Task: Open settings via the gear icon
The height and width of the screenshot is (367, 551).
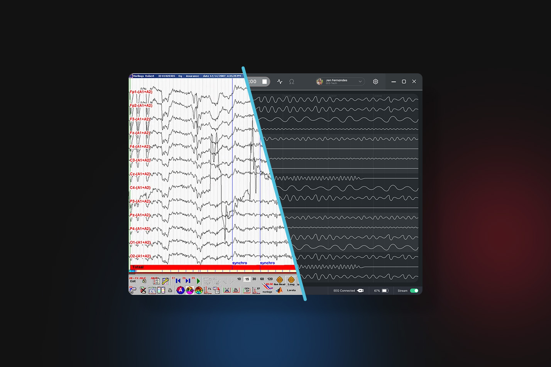Action: [x=375, y=81]
